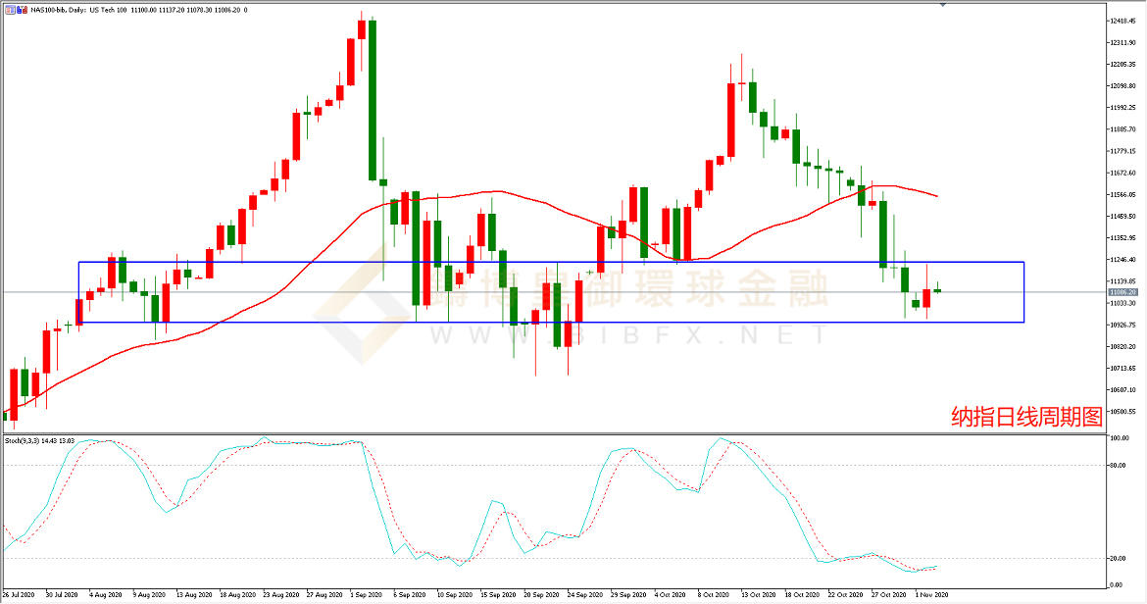Click the top-left corner of the blue rectangle
The width and height of the screenshot is (1147, 604).
tap(78, 262)
